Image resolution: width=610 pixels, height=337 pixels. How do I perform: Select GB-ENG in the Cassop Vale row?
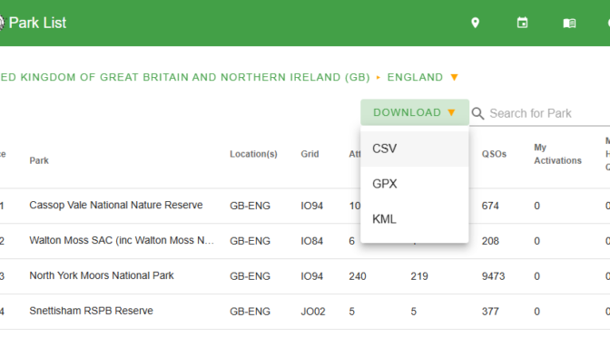250,206
